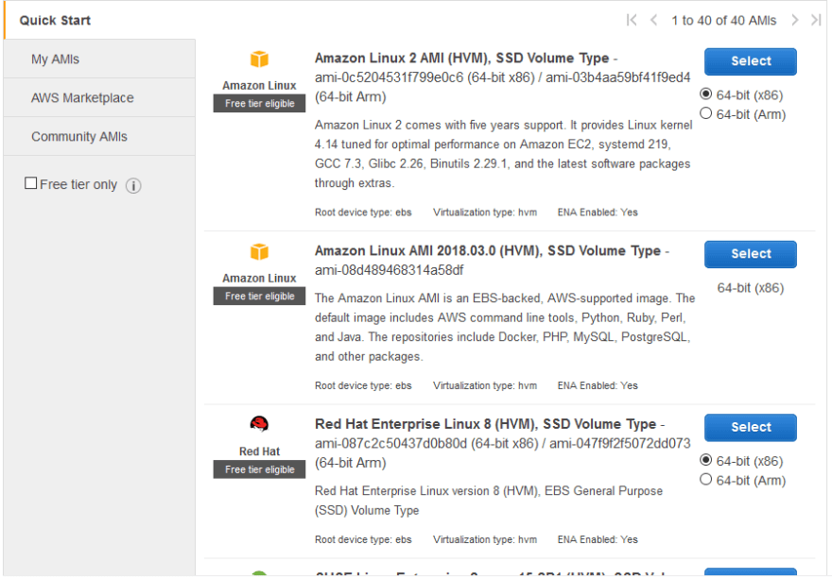Go to previous page of AMIs
This screenshot has height=579, width=832.
click(653, 20)
